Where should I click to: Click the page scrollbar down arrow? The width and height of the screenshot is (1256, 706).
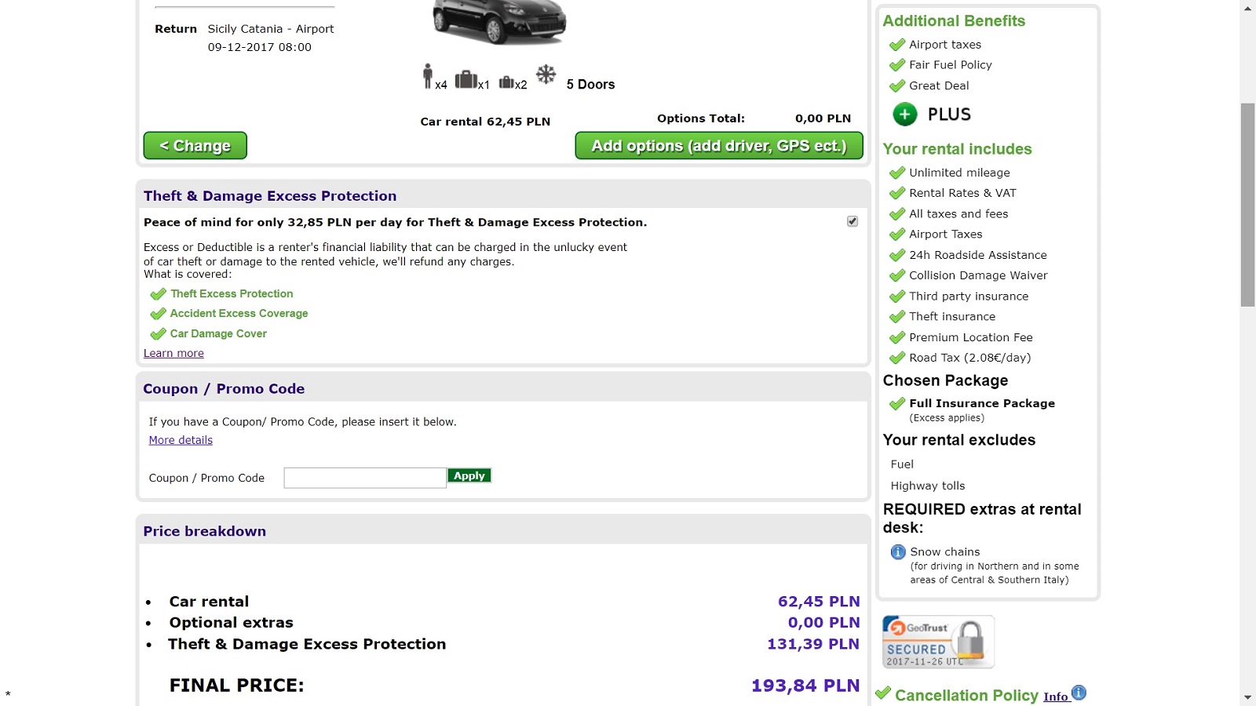coord(1248,697)
